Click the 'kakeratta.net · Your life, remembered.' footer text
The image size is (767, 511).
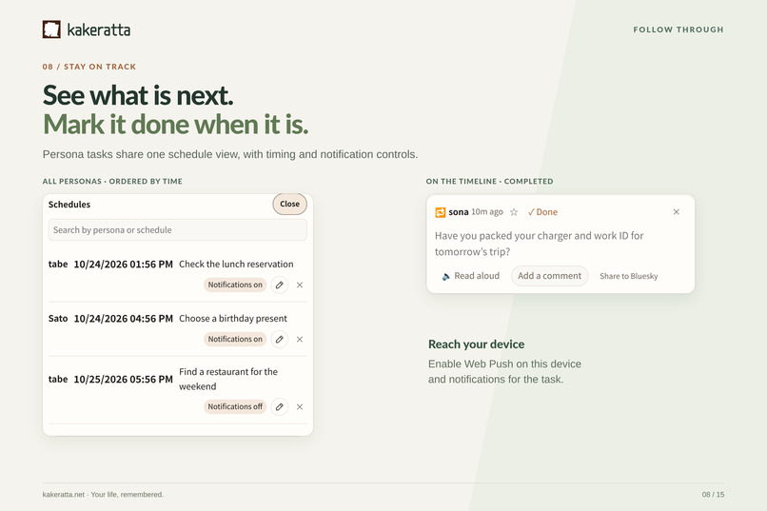click(x=103, y=495)
